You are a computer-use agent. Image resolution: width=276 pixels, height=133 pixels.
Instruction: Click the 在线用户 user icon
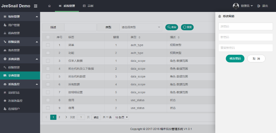[x=5, y=109]
